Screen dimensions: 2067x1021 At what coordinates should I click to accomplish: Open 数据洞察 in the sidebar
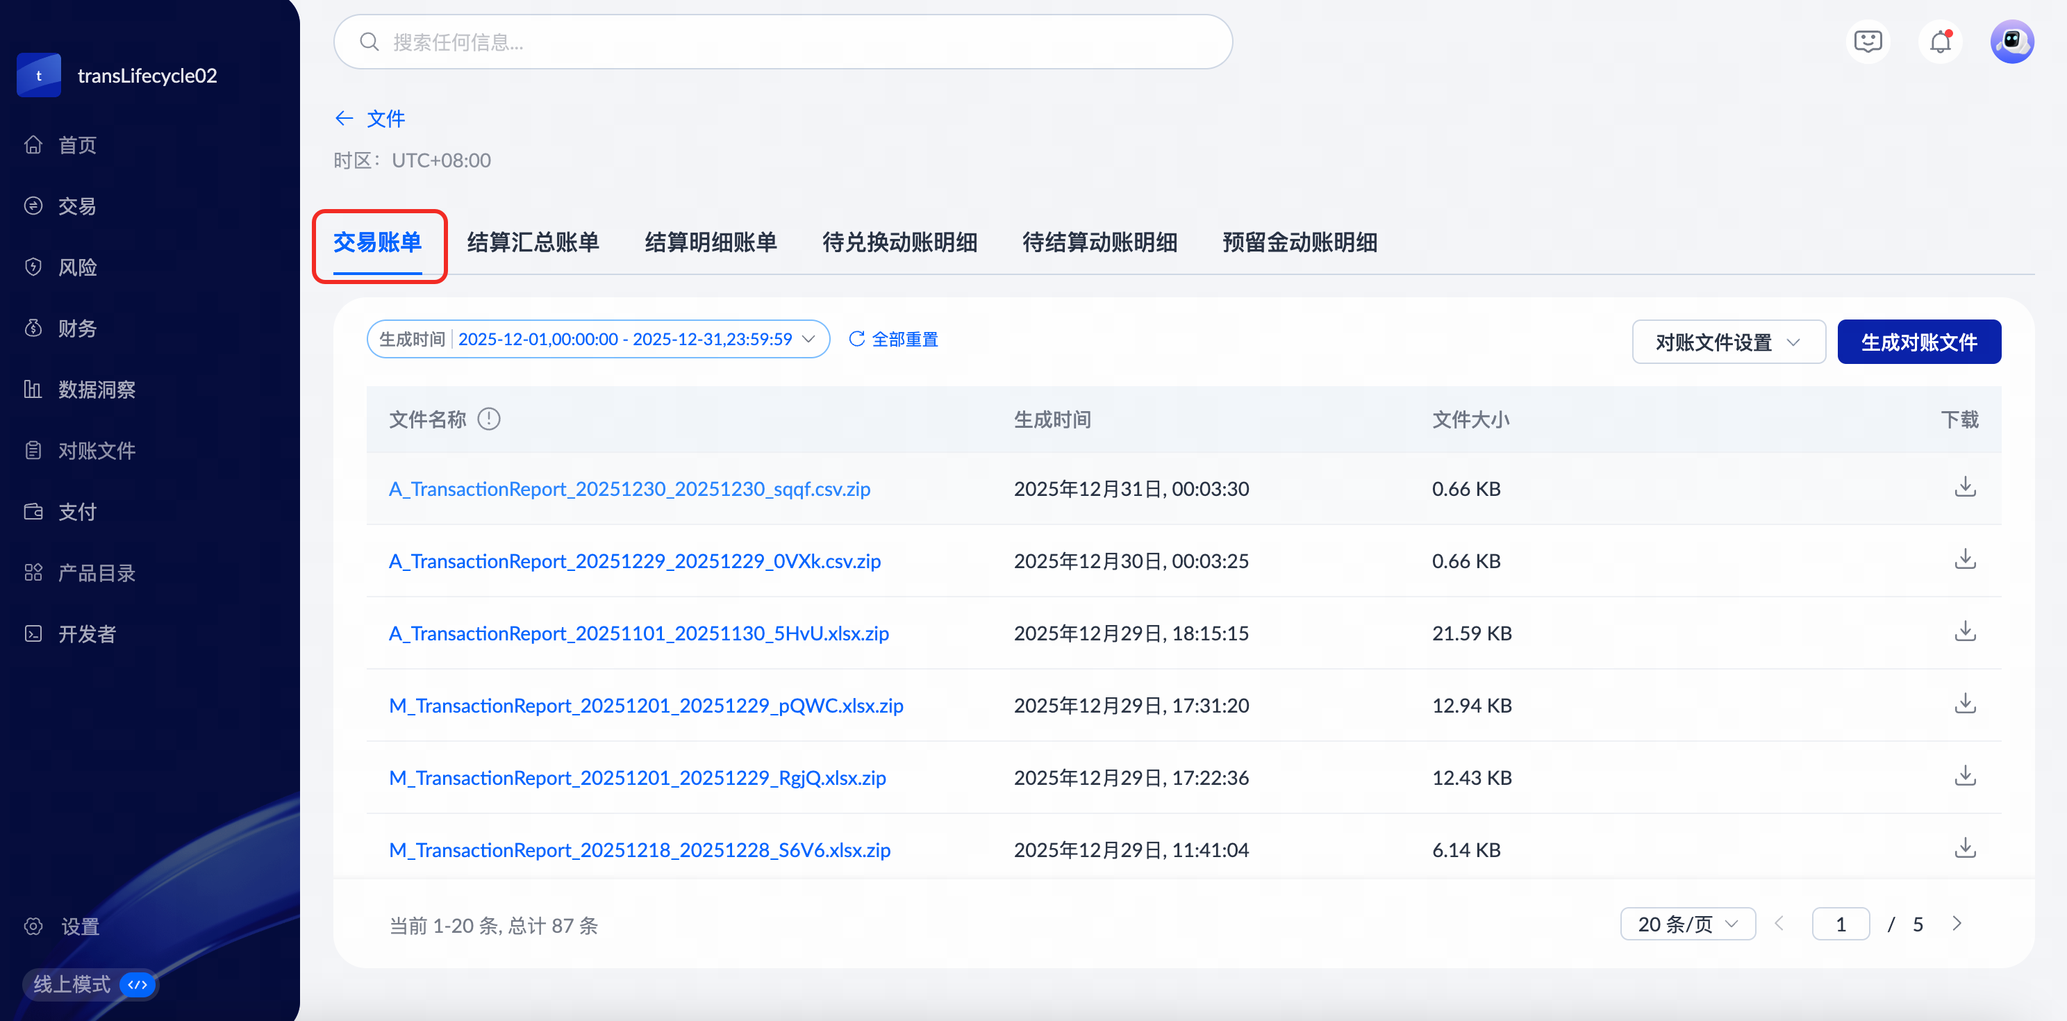tap(97, 390)
